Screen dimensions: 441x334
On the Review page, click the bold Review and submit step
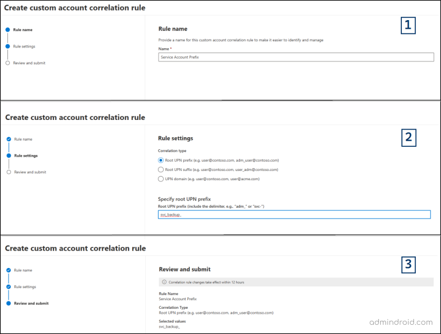tap(31, 304)
